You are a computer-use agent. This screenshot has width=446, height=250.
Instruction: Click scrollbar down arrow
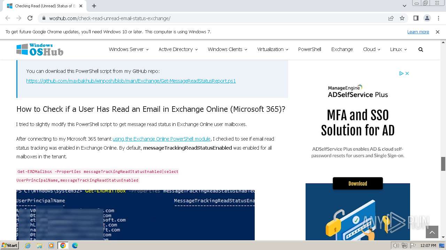click(443, 237)
